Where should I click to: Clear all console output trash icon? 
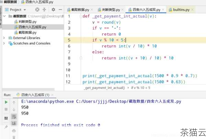(14, 137)
